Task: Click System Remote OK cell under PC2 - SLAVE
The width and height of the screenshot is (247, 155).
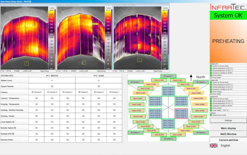Action: click(99, 86)
